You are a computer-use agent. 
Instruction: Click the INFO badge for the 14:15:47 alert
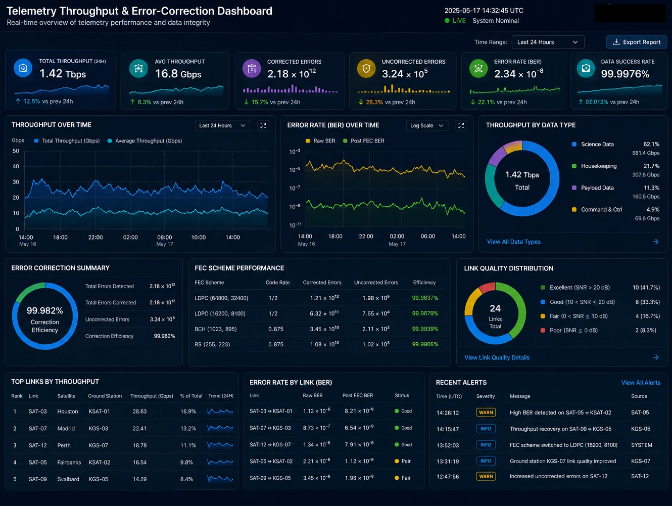486,429
